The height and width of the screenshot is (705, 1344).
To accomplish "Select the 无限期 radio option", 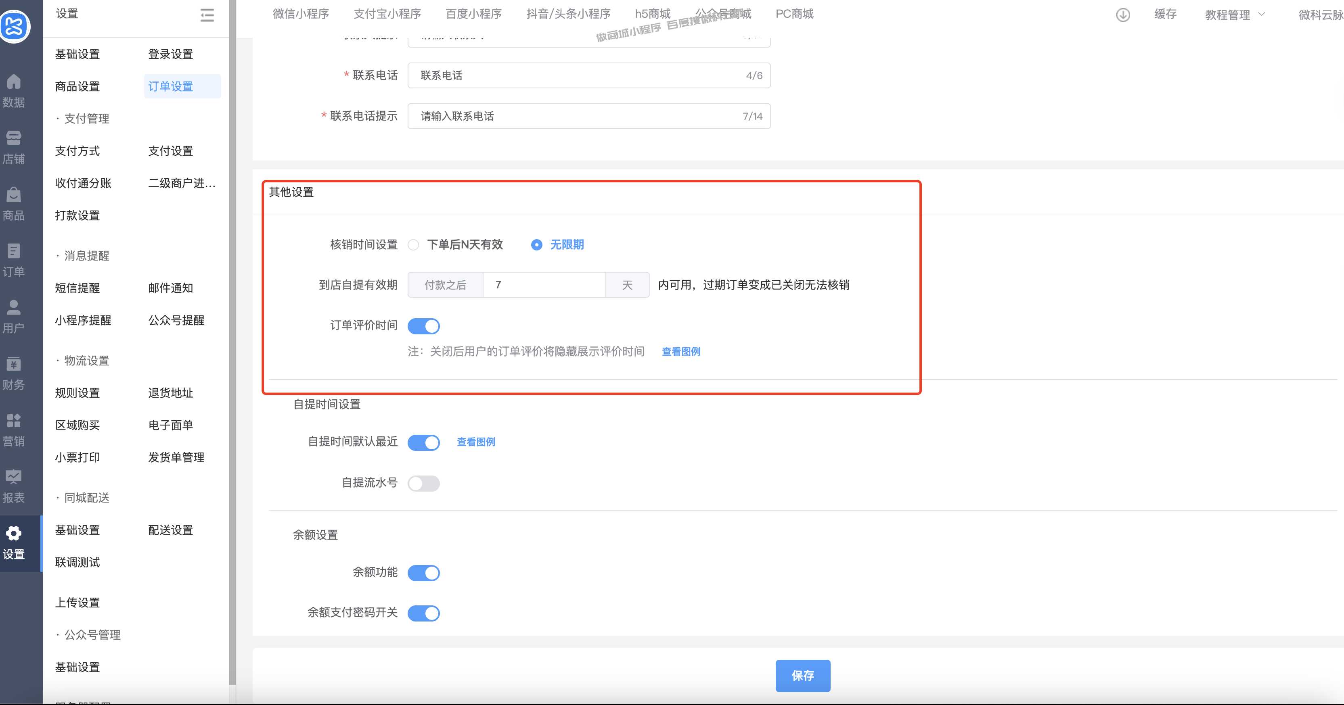I will pyautogui.click(x=536, y=245).
